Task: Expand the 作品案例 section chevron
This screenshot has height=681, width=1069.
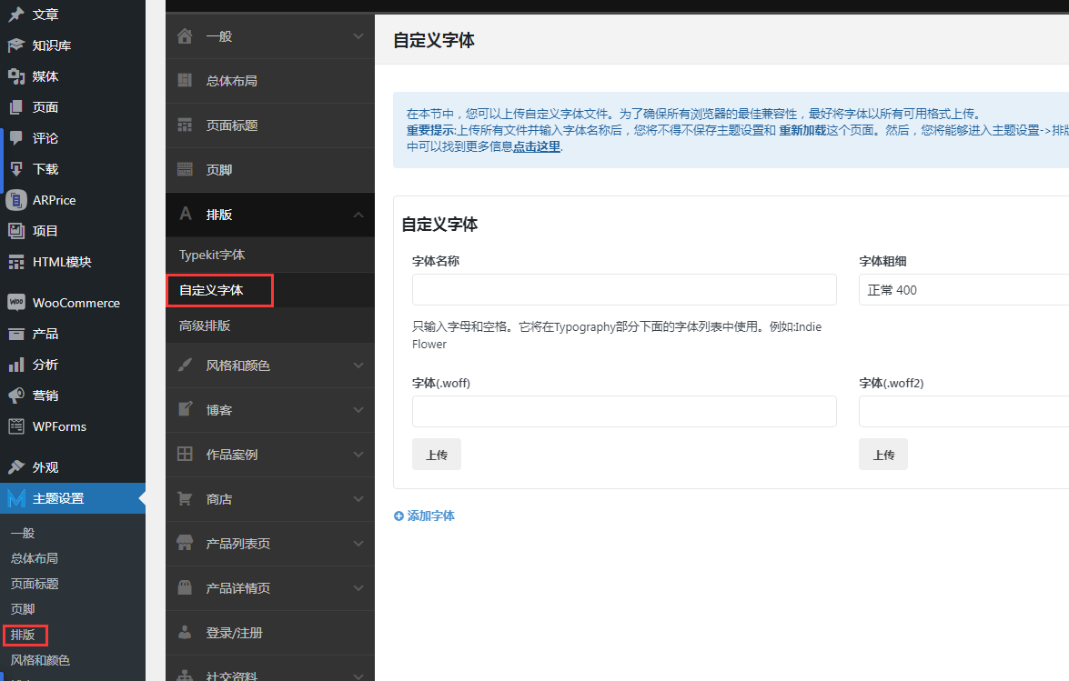Action: tap(358, 455)
